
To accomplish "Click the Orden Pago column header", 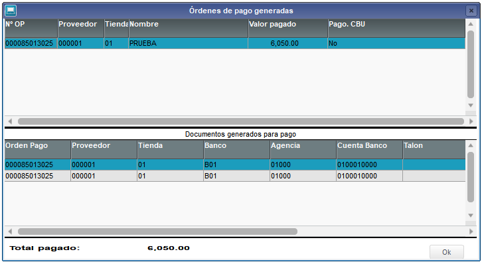I will pos(37,149).
